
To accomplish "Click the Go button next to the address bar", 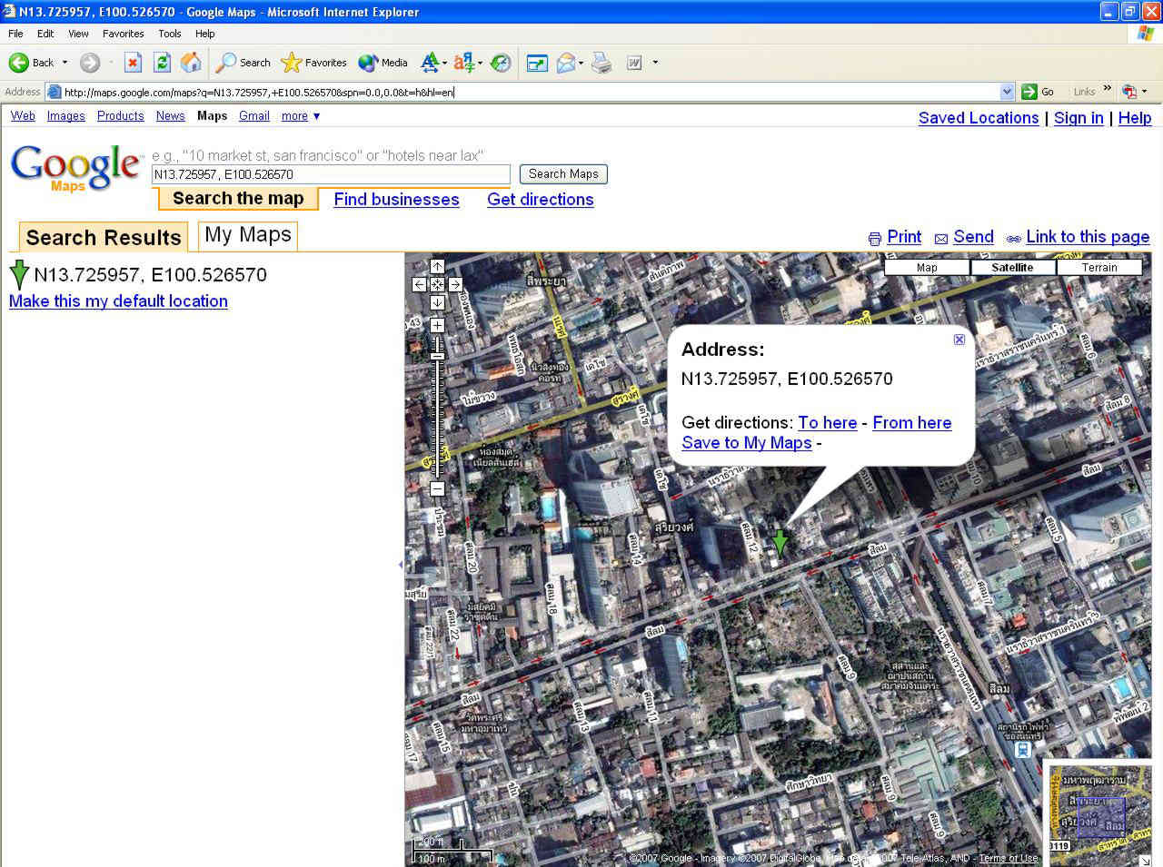I will (x=1038, y=92).
